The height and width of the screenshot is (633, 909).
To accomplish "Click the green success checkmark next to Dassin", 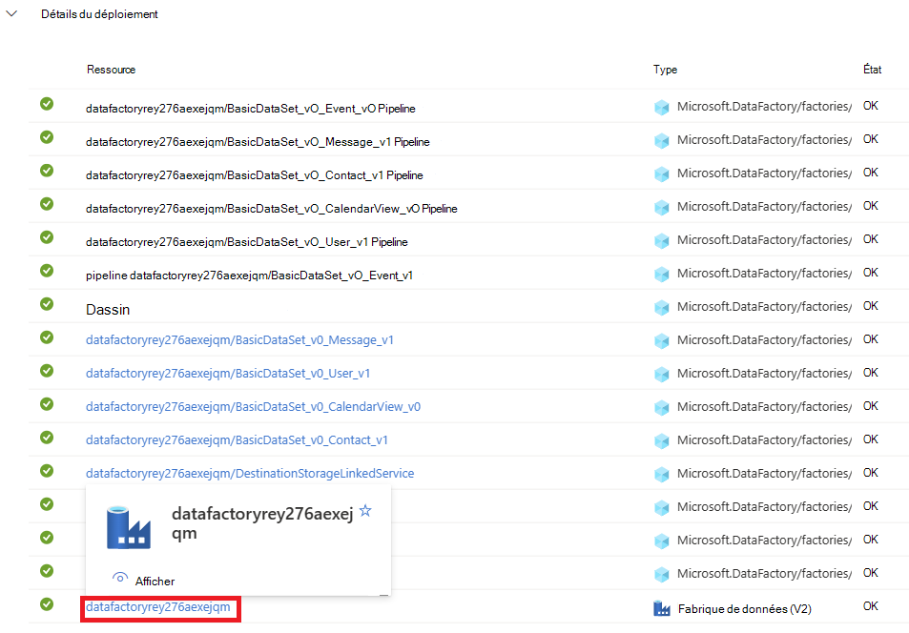I will tap(46, 304).
